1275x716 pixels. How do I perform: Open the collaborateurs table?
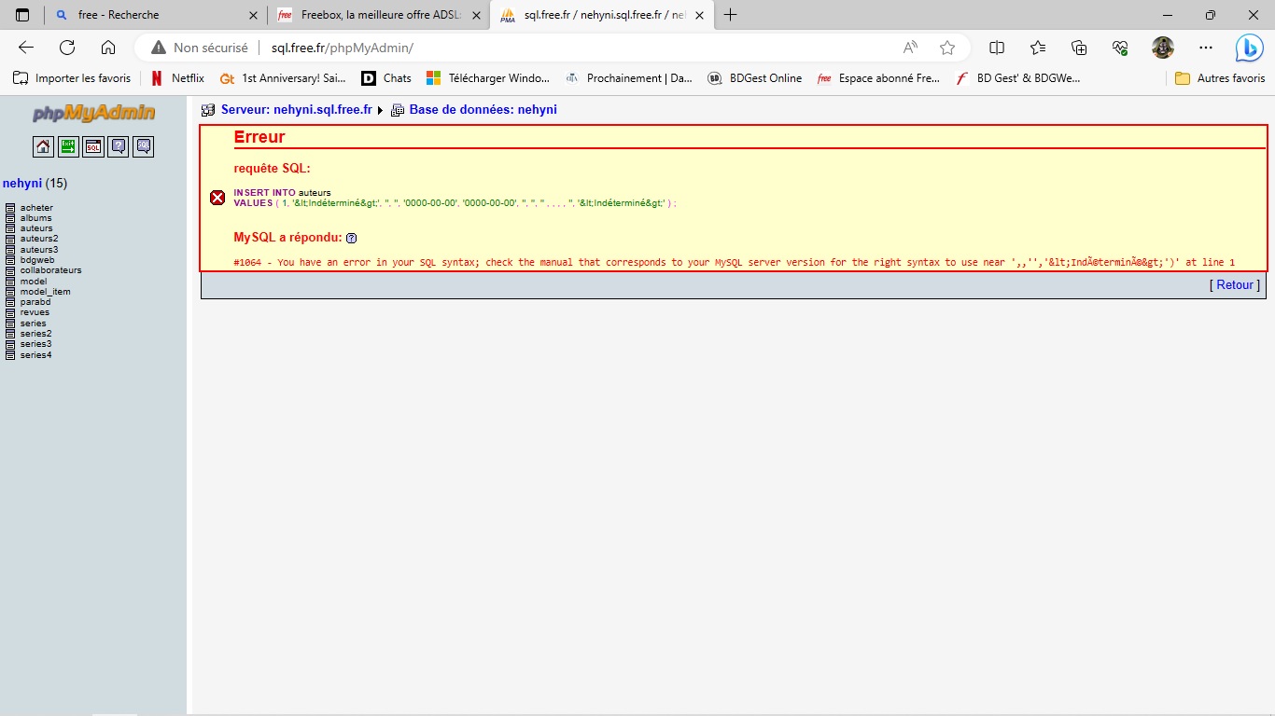pos(50,270)
